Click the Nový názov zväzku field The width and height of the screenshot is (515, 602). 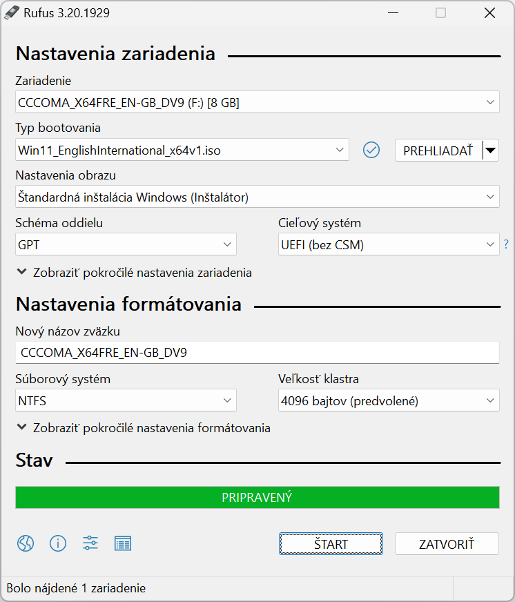tap(257, 353)
